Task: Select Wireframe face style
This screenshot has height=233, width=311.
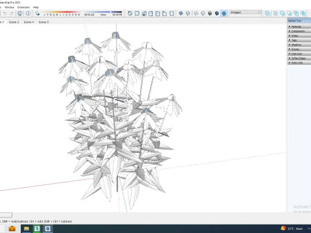Action: tap(196, 14)
